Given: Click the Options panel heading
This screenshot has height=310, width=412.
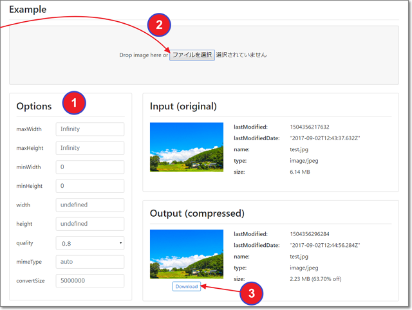Looking at the screenshot, I should click(34, 107).
